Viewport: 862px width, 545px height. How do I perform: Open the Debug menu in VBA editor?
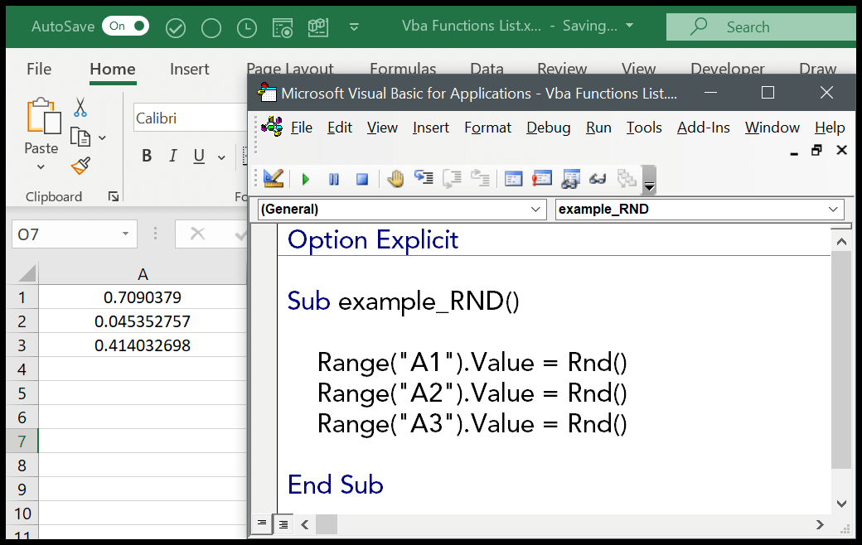pyautogui.click(x=548, y=128)
